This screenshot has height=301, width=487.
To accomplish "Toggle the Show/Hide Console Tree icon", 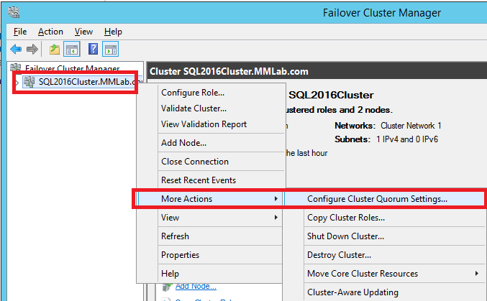I will [72, 50].
